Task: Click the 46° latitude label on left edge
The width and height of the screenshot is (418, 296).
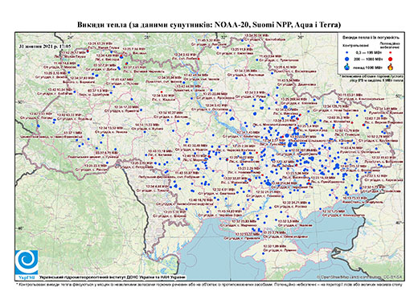Action: click(20, 228)
